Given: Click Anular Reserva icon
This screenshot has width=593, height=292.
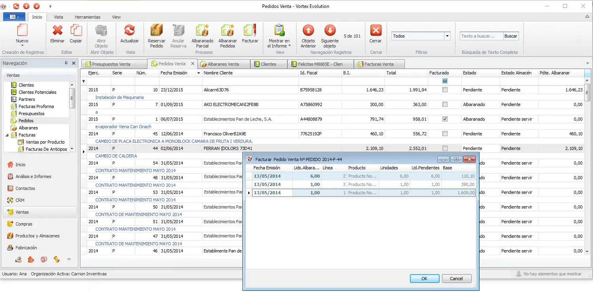Looking at the screenshot, I should coord(178,30).
